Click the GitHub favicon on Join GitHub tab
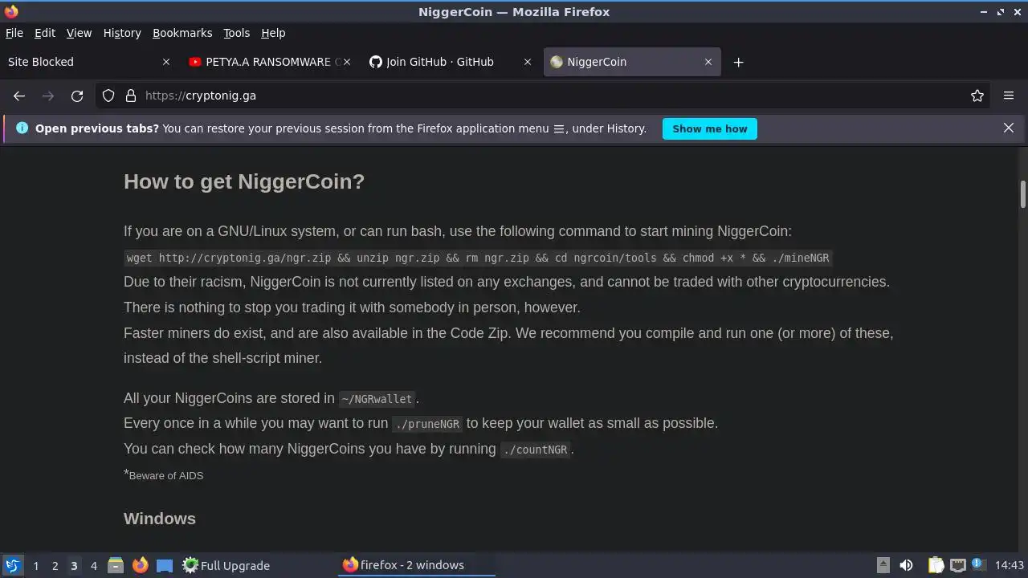This screenshot has width=1028, height=578. click(375, 62)
